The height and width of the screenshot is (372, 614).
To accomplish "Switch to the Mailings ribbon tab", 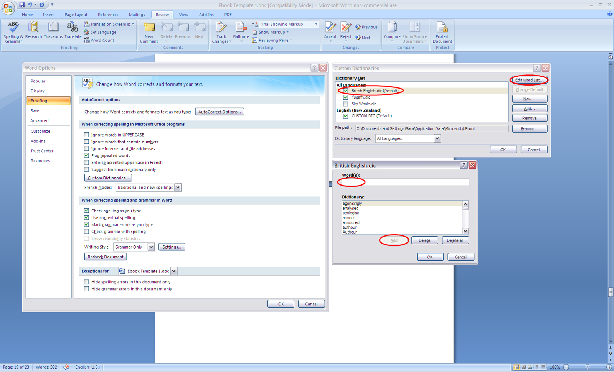I will point(137,15).
